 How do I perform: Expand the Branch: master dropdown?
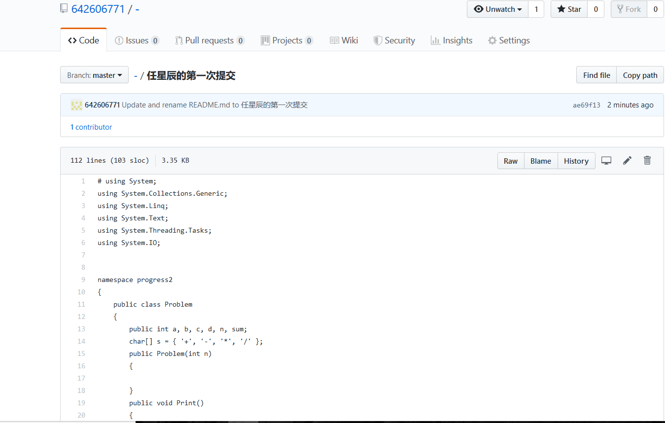94,75
